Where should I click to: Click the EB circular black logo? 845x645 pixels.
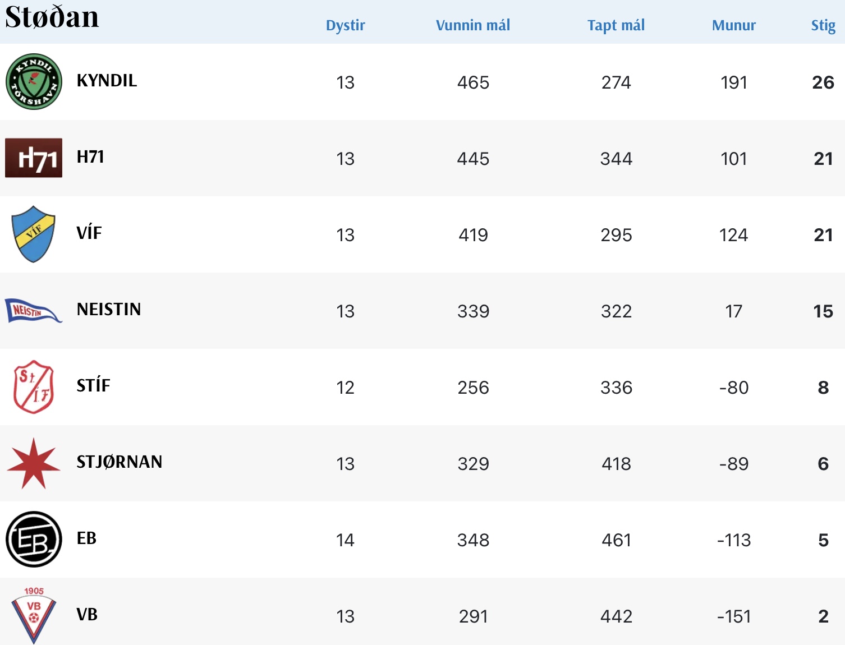(x=34, y=540)
